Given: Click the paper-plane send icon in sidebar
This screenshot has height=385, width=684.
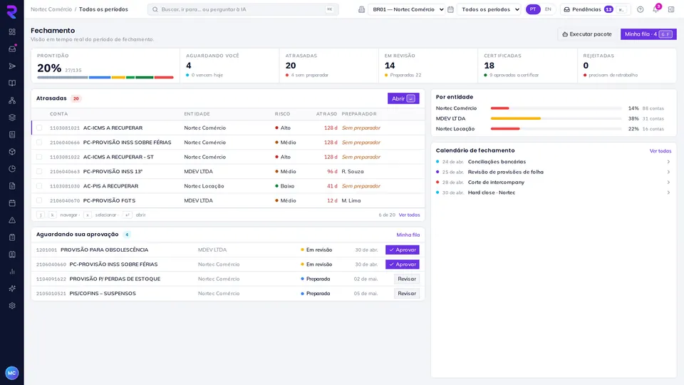Looking at the screenshot, I should pos(12,66).
